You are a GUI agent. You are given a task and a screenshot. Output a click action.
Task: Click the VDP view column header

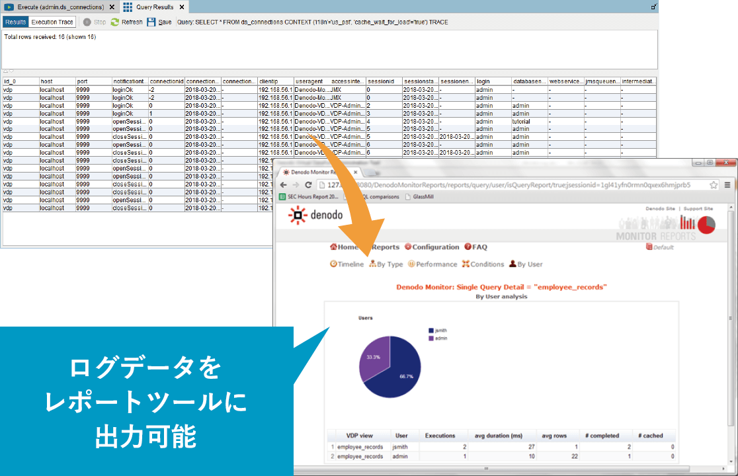(x=359, y=436)
